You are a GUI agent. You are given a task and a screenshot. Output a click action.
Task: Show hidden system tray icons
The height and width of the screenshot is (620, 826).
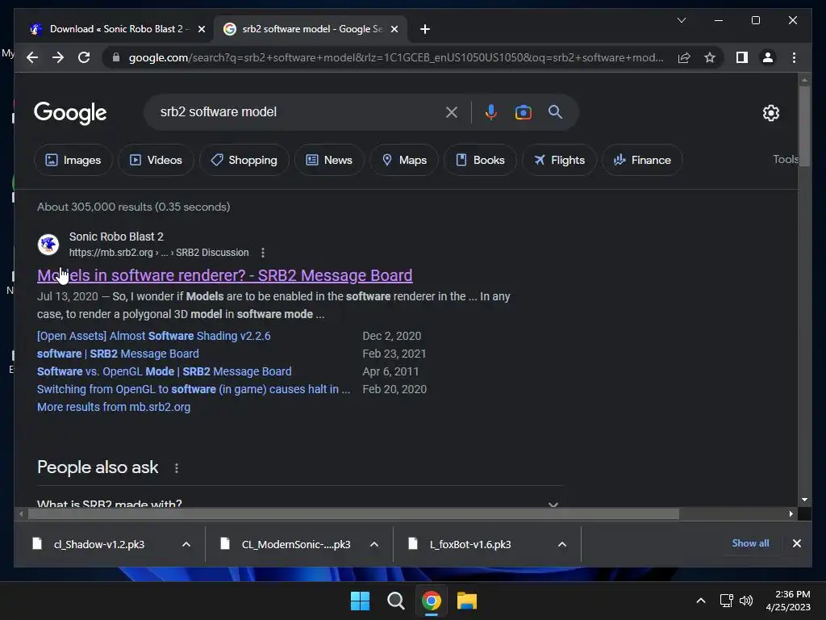click(701, 601)
